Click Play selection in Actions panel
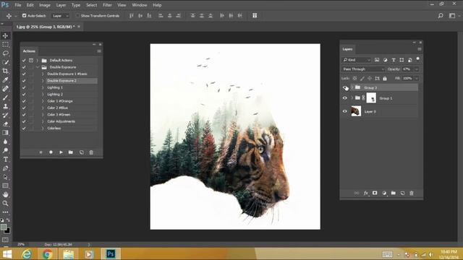Viewport: 463px width, 260px height. (x=61, y=152)
